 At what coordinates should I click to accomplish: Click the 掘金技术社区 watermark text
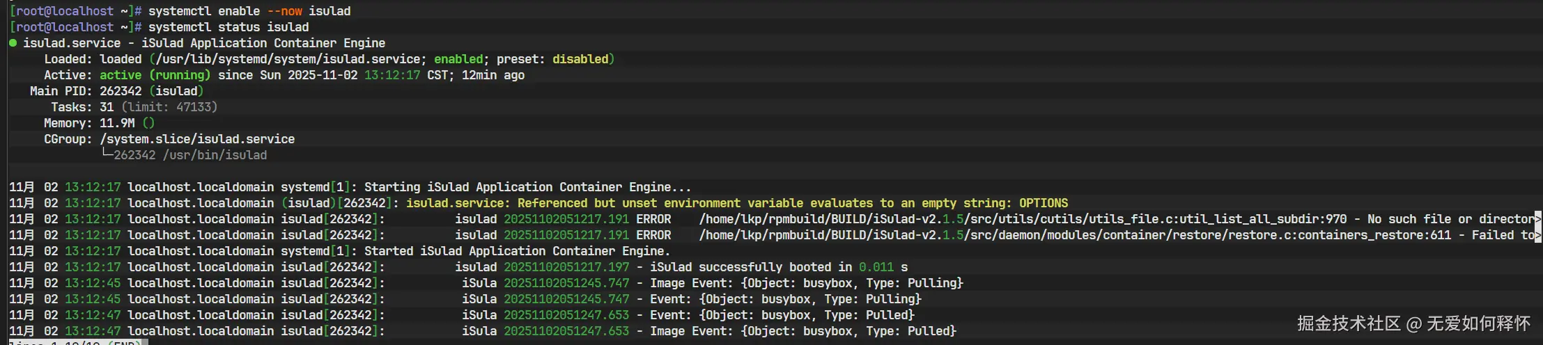[1348, 323]
